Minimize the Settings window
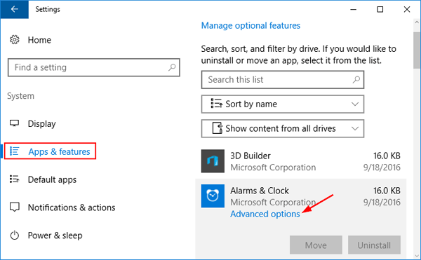Image resolution: width=421 pixels, height=260 pixels. (354, 9)
